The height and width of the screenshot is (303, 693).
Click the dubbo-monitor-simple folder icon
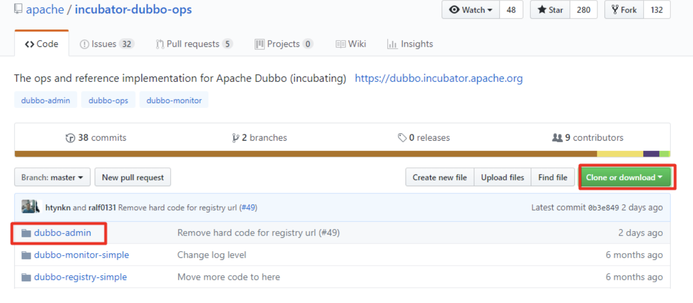point(26,255)
